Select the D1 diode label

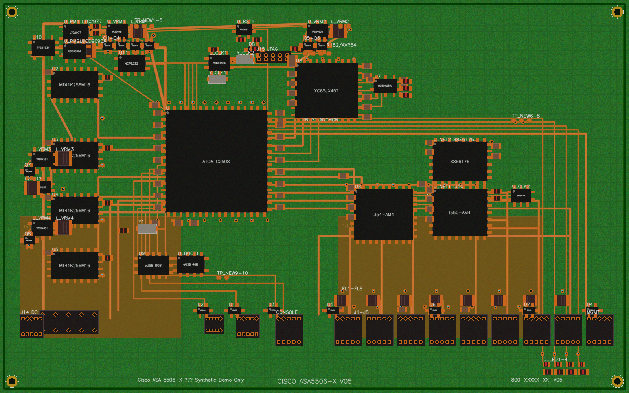pyautogui.click(x=232, y=305)
